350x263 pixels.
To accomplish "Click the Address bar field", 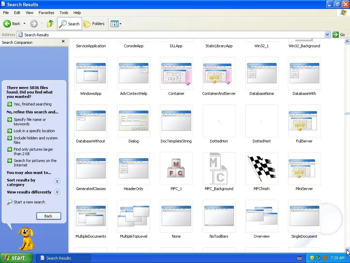I will click(x=171, y=35).
